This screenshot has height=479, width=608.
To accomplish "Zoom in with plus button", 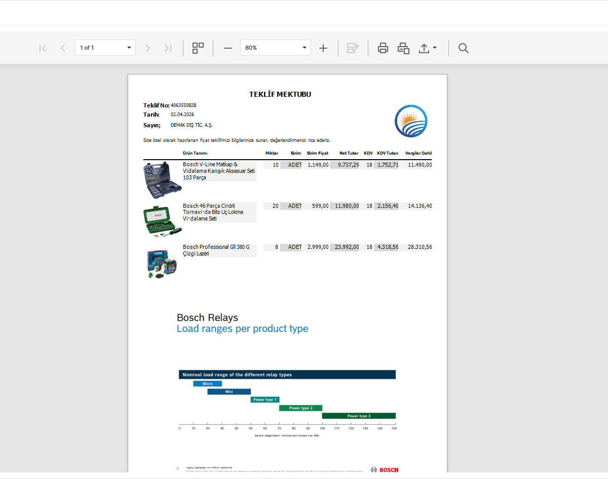I will [x=323, y=48].
